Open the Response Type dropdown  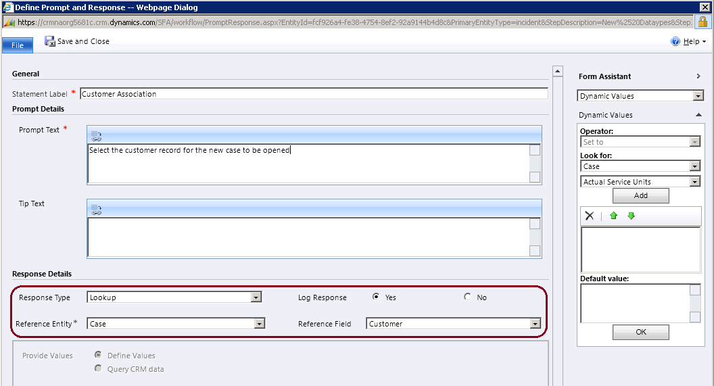click(x=256, y=297)
